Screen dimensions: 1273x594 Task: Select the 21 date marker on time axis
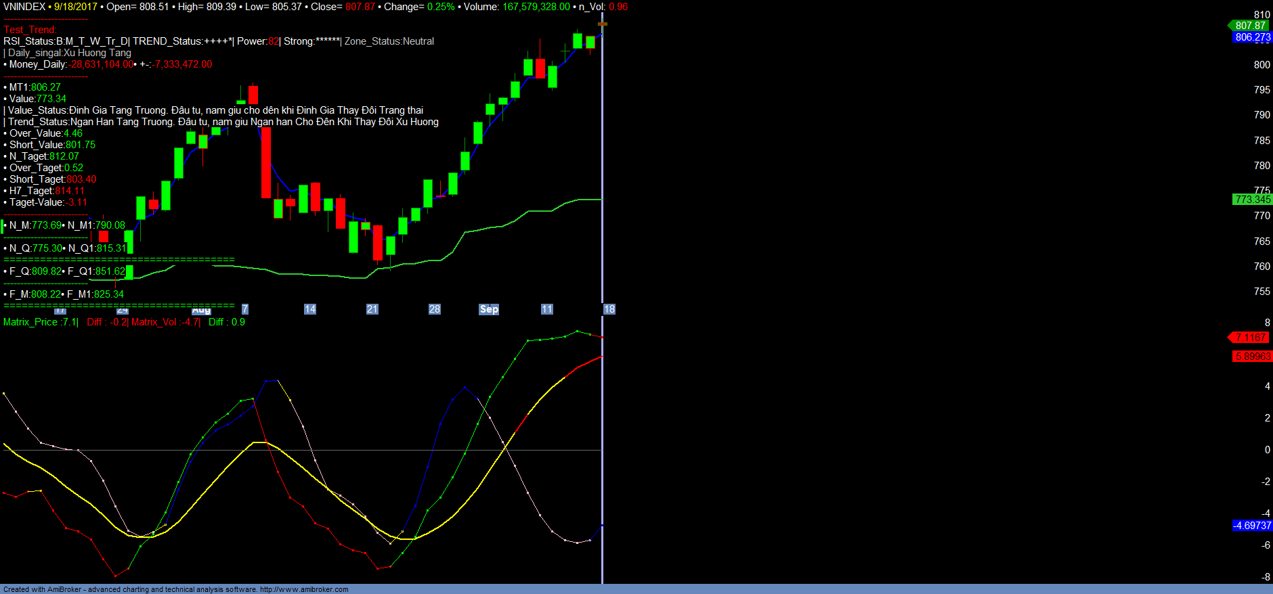coord(372,309)
